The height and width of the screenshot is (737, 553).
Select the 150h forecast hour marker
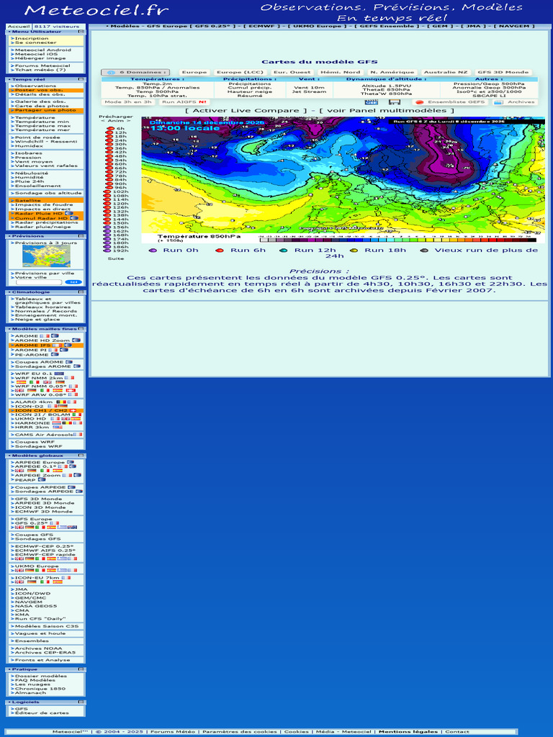[107, 223]
